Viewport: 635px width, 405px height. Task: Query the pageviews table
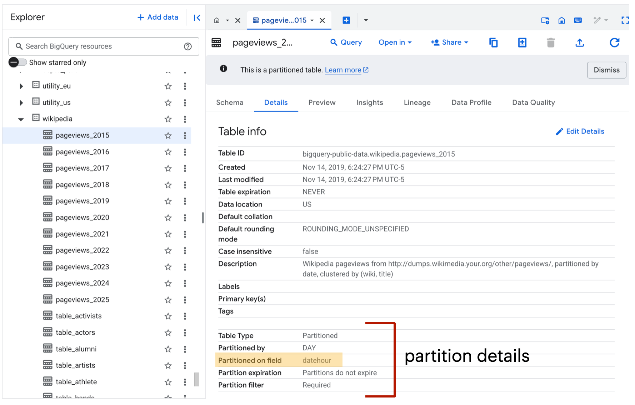[346, 42]
